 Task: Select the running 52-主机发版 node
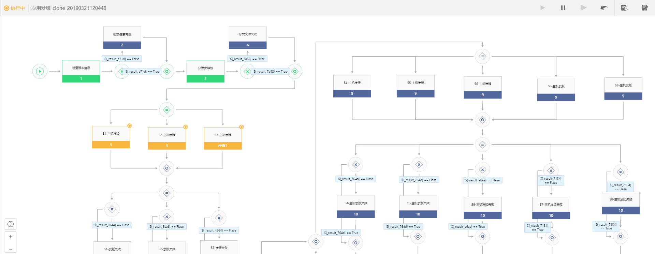click(x=167, y=138)
